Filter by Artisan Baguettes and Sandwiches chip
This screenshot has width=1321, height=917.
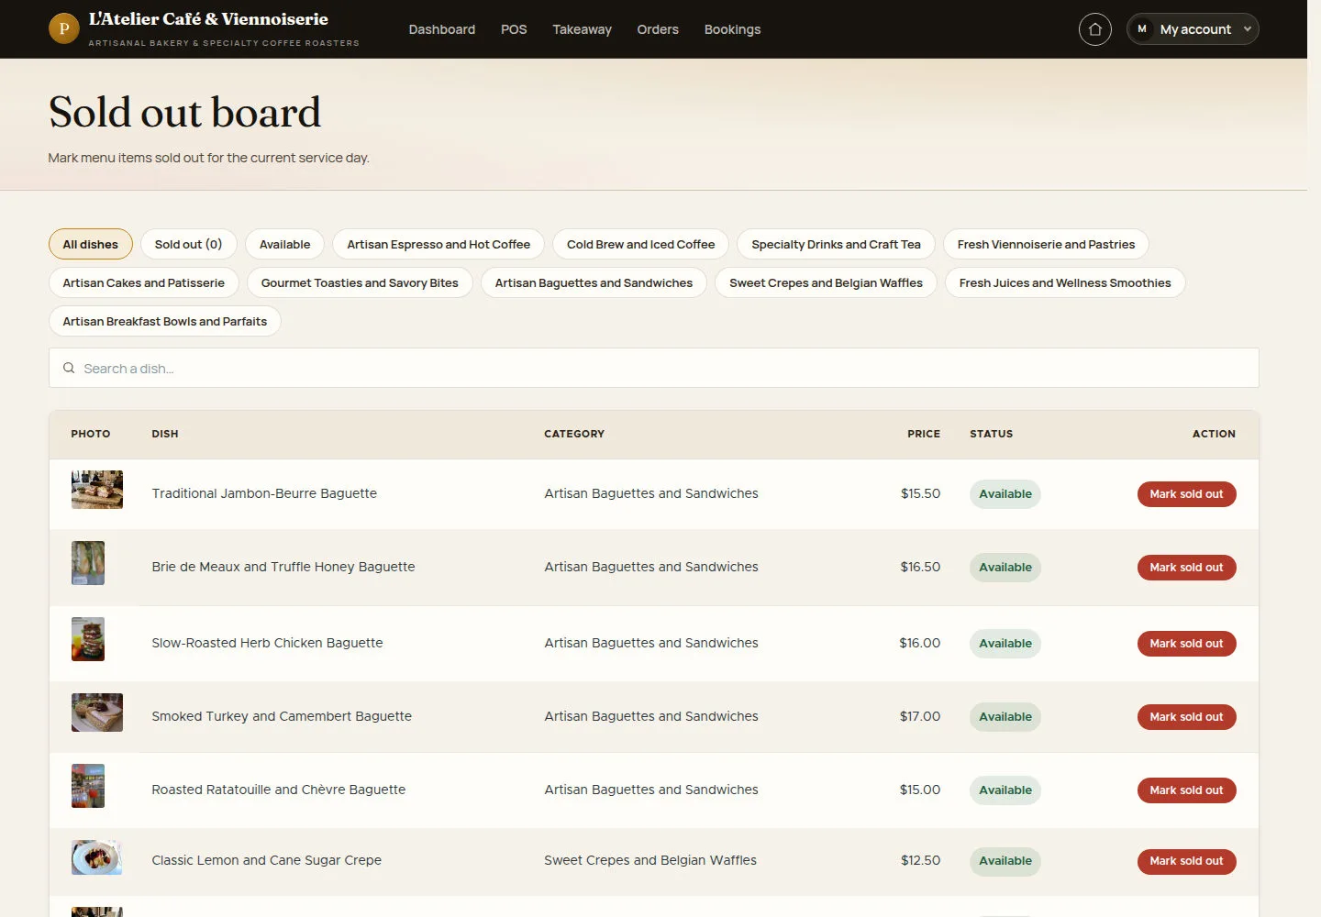click(x=594, y=282)
